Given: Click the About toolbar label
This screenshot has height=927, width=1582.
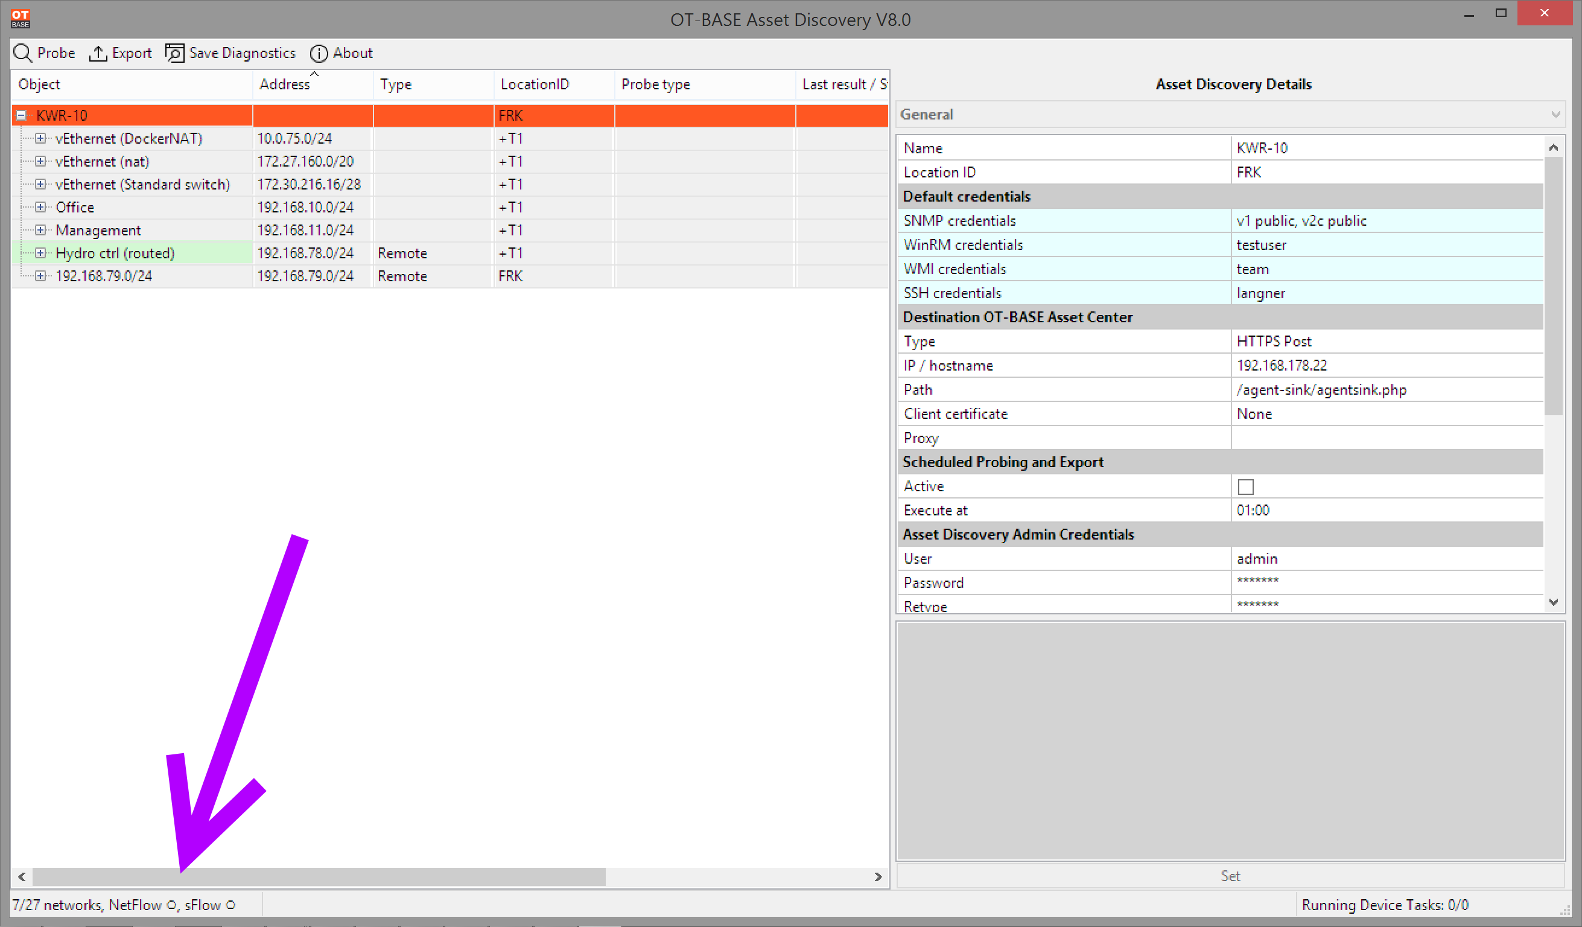Looking at the screenshot, I should [353, 53].
